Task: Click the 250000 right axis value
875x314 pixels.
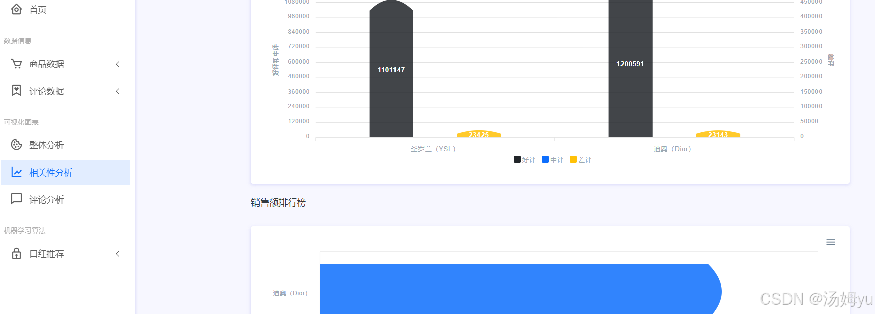Action: pos(811,62)
